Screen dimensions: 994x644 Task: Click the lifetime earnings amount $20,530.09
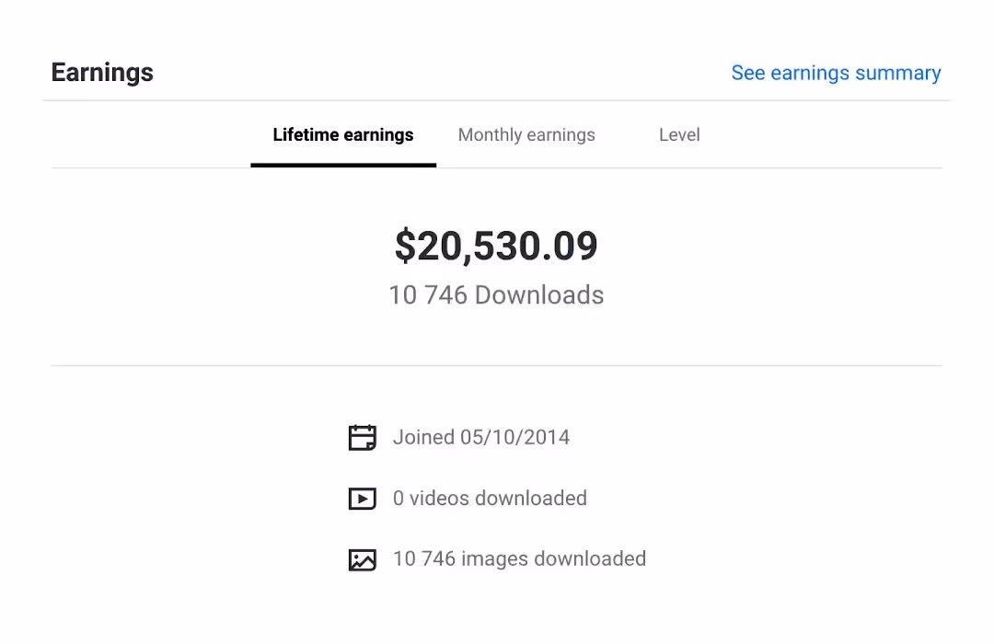coord(496,246)
